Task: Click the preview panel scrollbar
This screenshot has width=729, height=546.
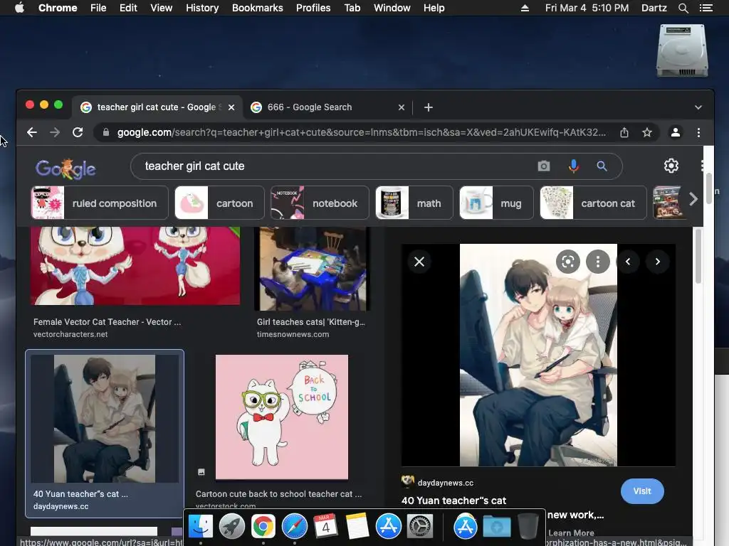Action: [698, 256]
